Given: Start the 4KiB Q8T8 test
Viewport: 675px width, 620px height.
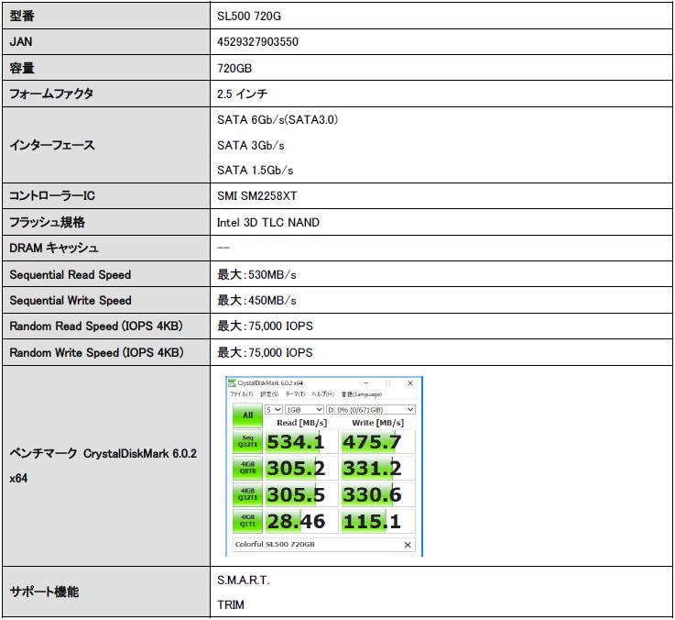Looking at the screenshot, I should [247, 468].
